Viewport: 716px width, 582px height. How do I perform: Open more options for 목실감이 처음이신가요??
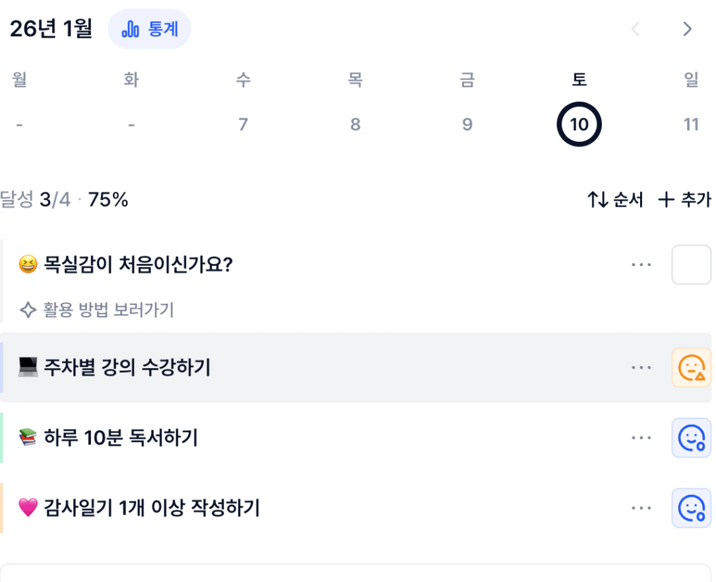641,265
